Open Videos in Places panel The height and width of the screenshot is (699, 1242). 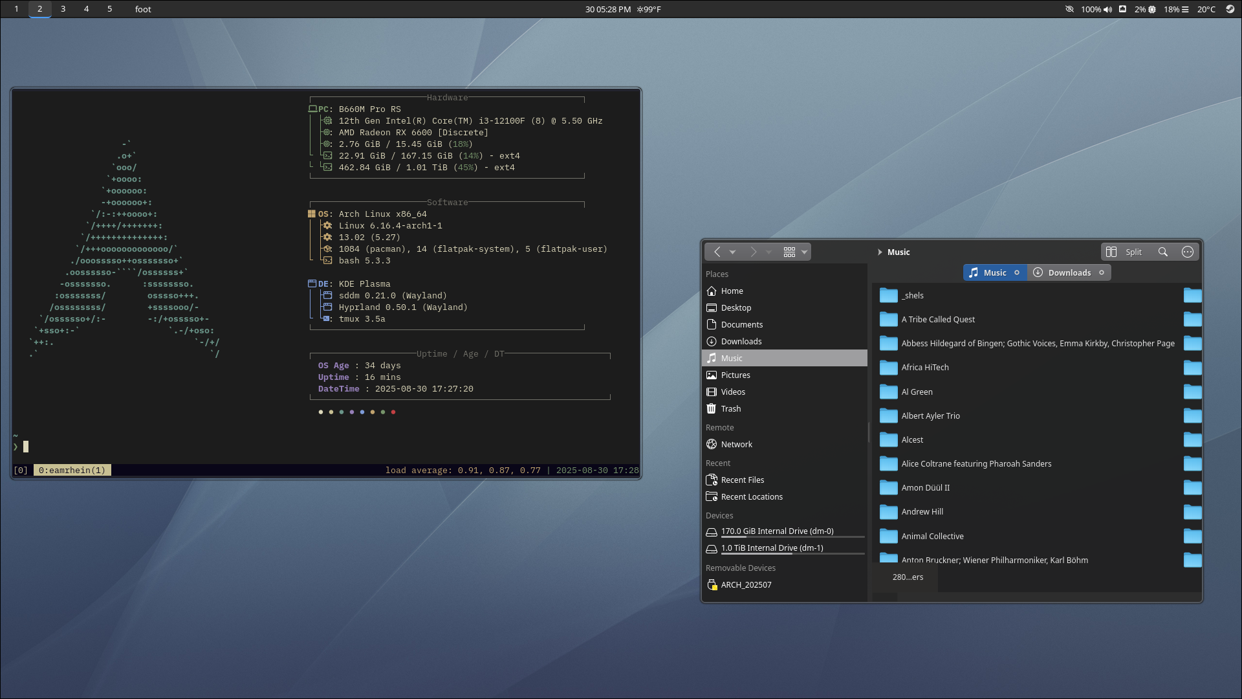(784, 392)
